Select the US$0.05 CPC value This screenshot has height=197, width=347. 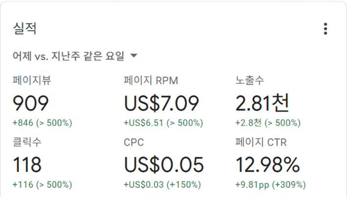point(164,165)
